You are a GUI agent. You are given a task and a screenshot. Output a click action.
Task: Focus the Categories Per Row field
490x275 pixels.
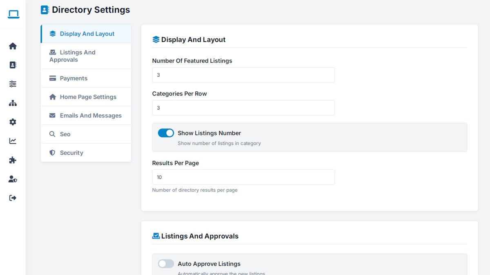coord(243,108)
